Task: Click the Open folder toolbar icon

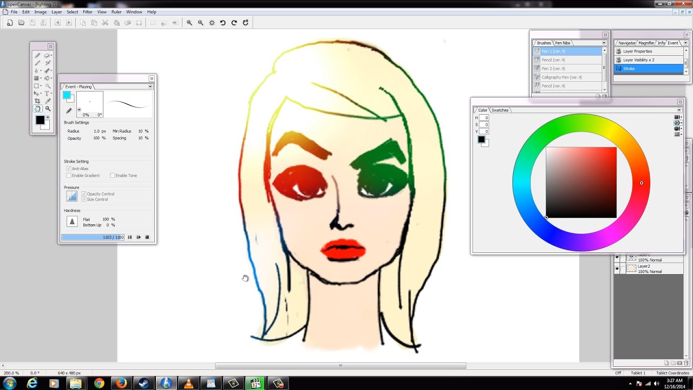Action: pos(21,23)
